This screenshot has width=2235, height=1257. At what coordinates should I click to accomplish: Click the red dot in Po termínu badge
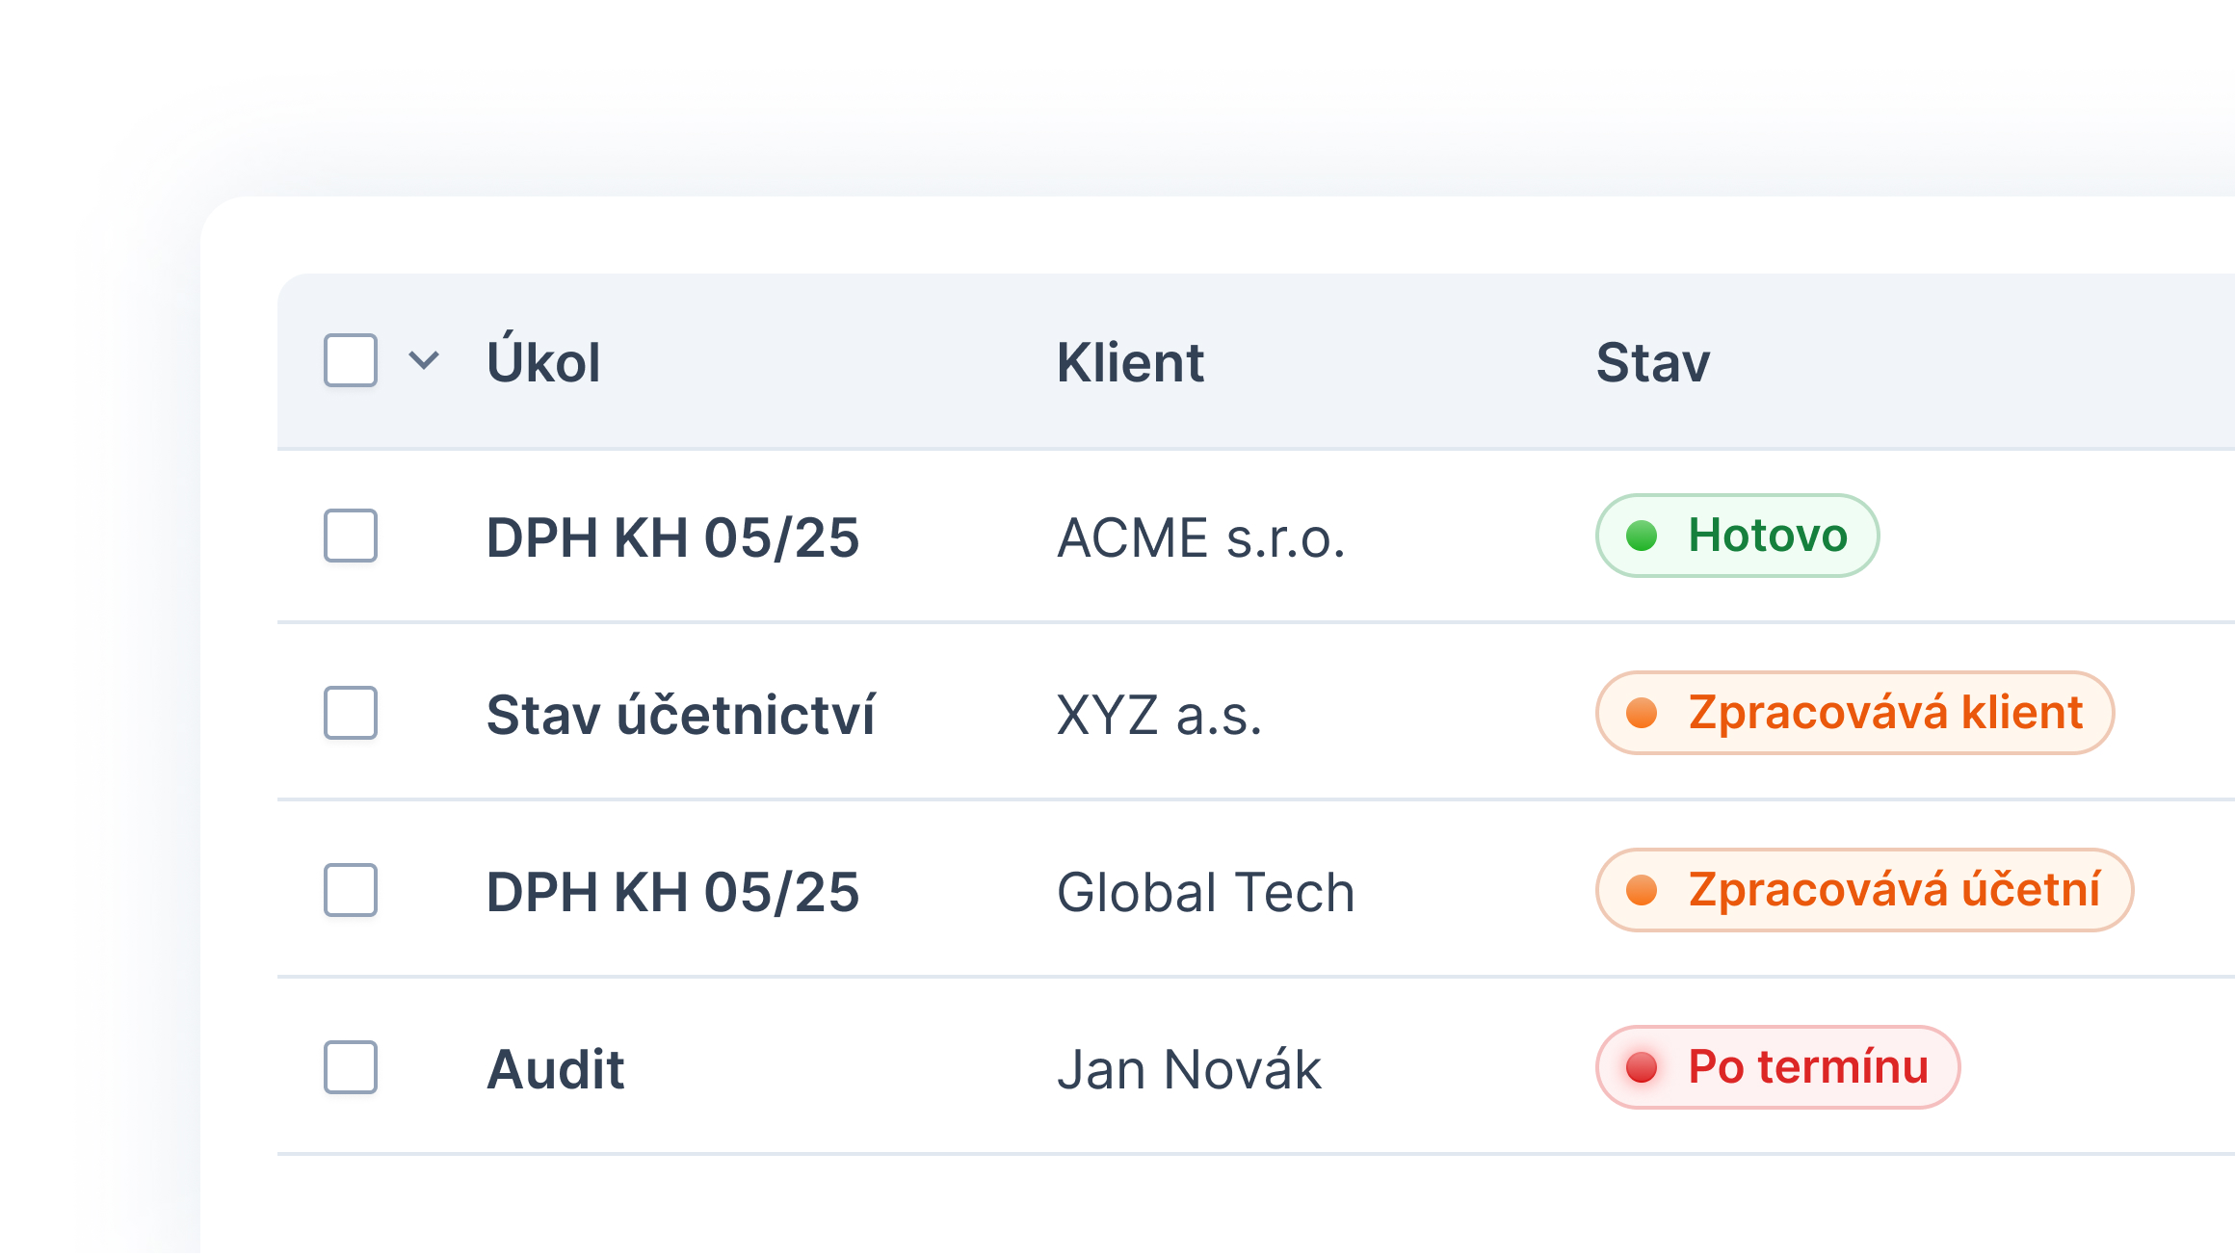coord(1641,1067)
